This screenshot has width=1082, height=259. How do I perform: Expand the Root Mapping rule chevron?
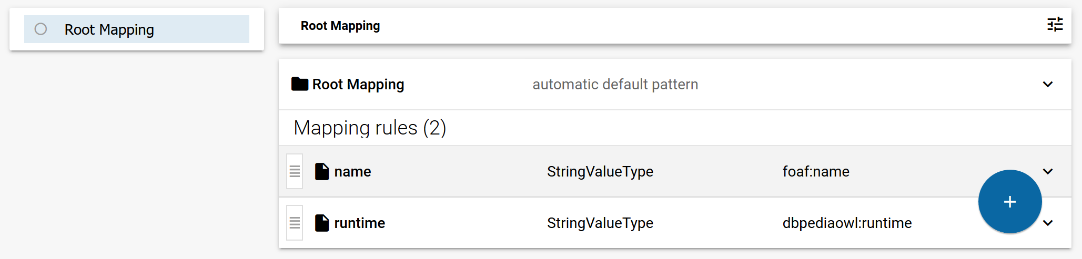click(1047, 84)
